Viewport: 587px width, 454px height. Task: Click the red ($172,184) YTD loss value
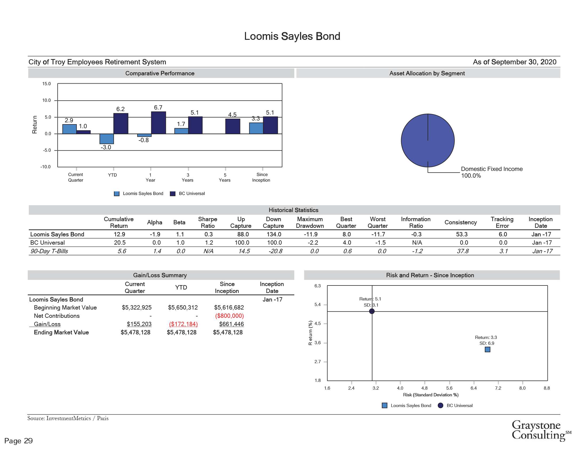[x=183, y=324]
